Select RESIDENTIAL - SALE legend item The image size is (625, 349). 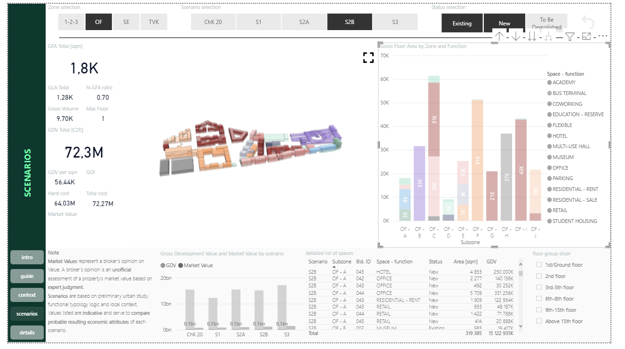click(x=572, y=200)
